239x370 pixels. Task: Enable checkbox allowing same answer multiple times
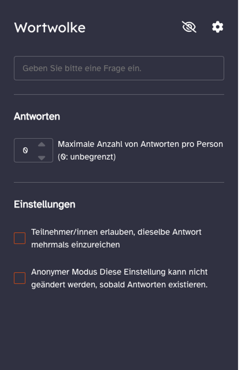[20, 238]
